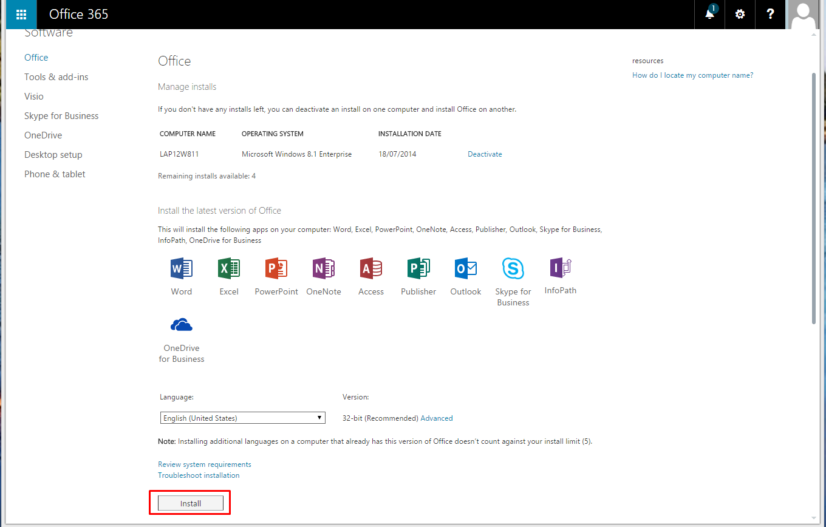826x527 pixels.
Task: Open the app launcher waffle icon
Action: tap(21, 15)
